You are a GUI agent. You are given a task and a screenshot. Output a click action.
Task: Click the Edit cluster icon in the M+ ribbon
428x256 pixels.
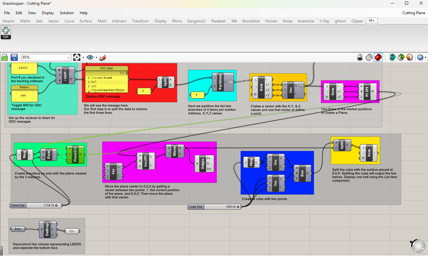pyautogui.click(x=6, y=32)
